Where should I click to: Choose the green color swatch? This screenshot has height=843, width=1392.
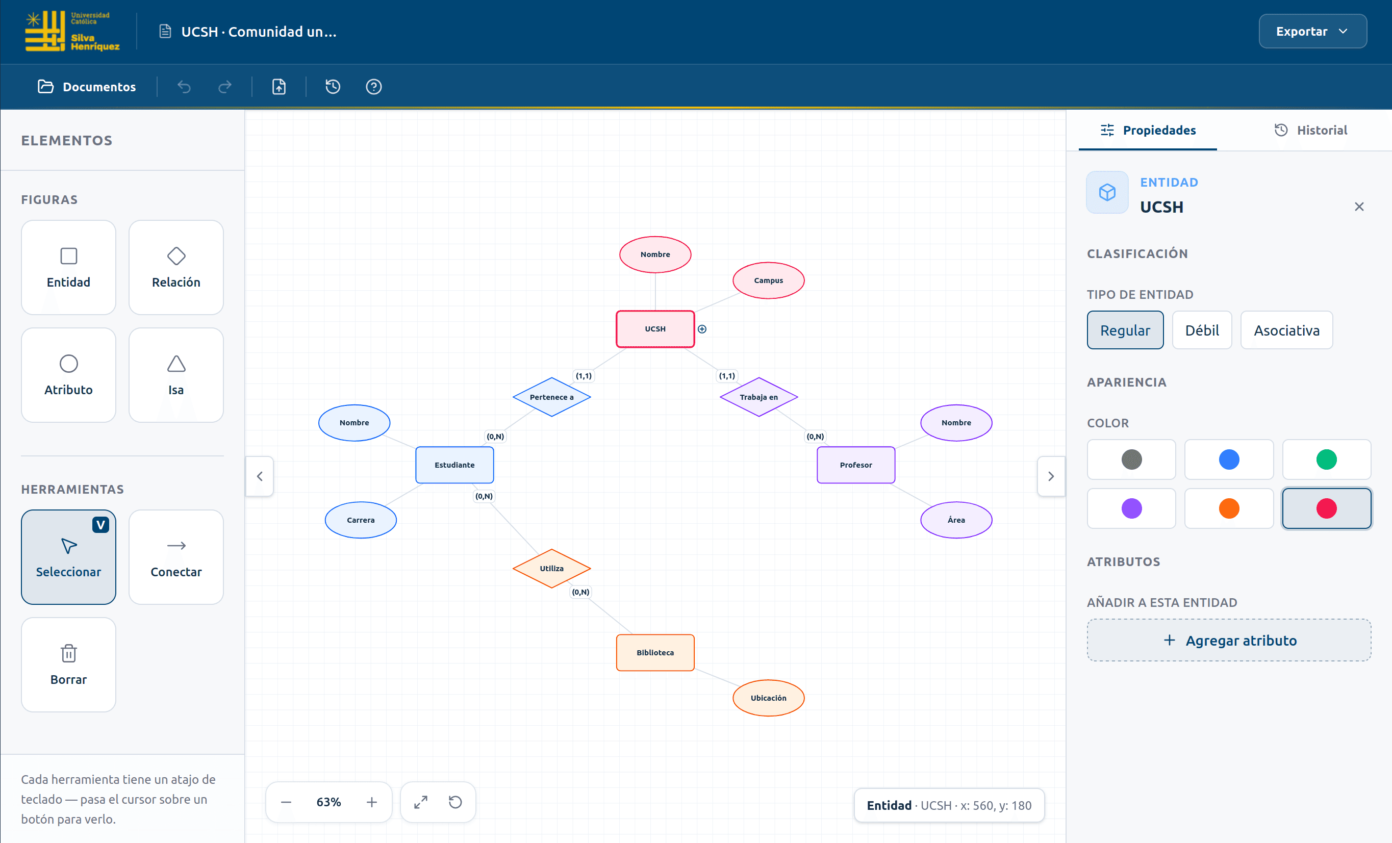(1327, 459)
